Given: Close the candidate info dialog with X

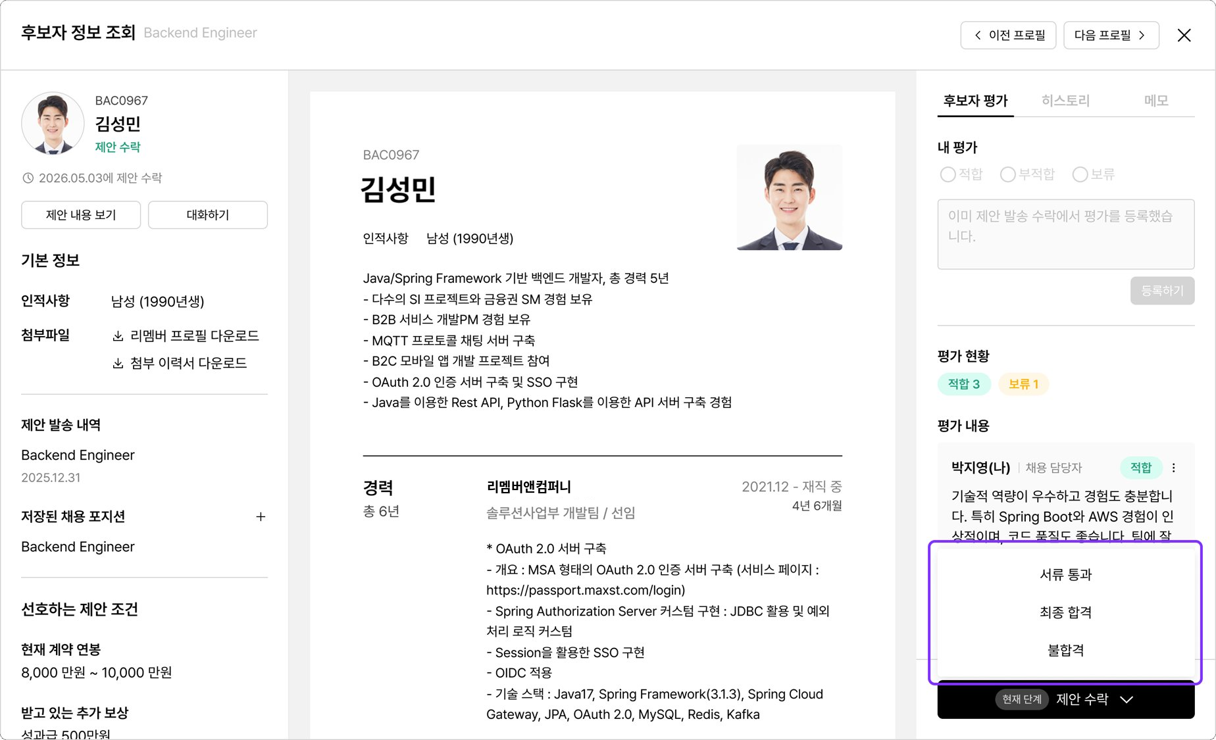Looking at the screenshot, I should 1184,36.
